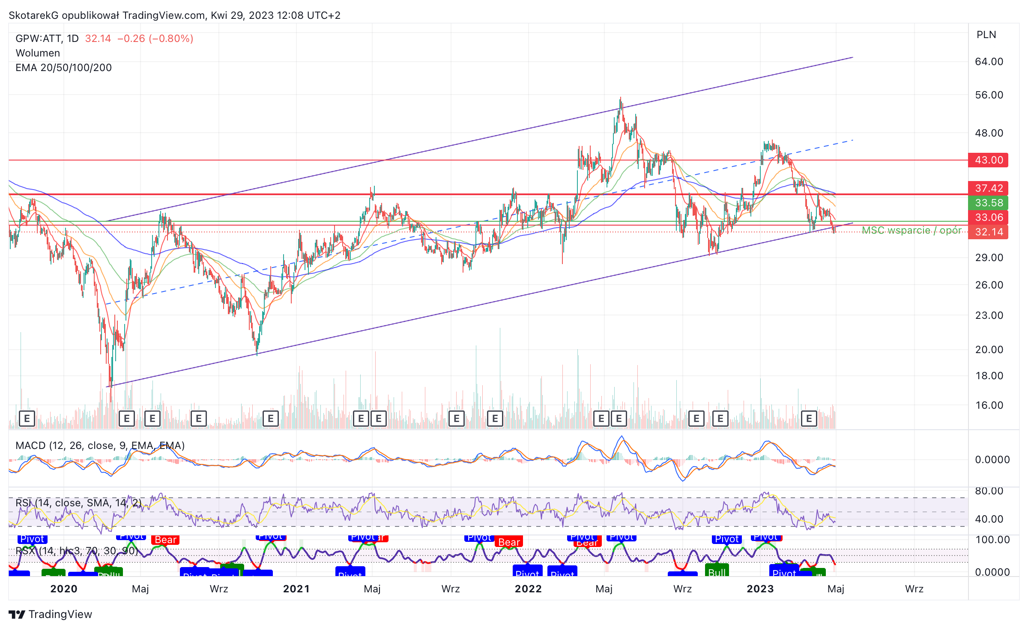
Task: Click the current price label 32.14
Action: [x=988, y=232]
